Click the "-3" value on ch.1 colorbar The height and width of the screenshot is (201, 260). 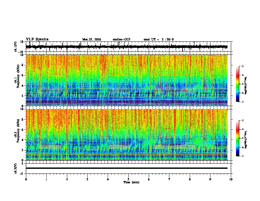pyautogui.click(x=242, y=66)
